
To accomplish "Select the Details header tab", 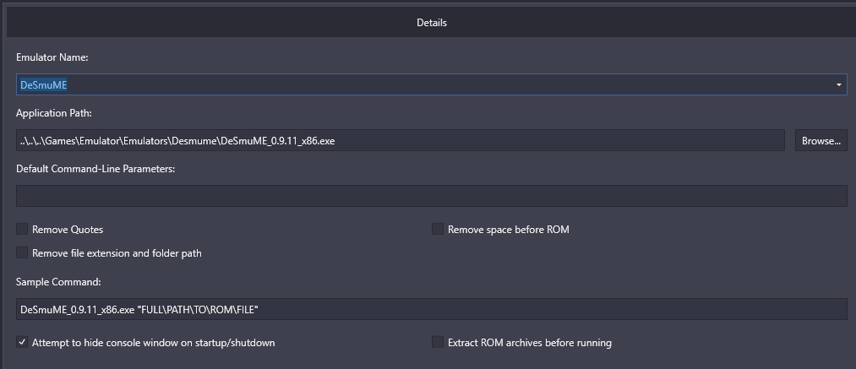I will tap(431, 23).
